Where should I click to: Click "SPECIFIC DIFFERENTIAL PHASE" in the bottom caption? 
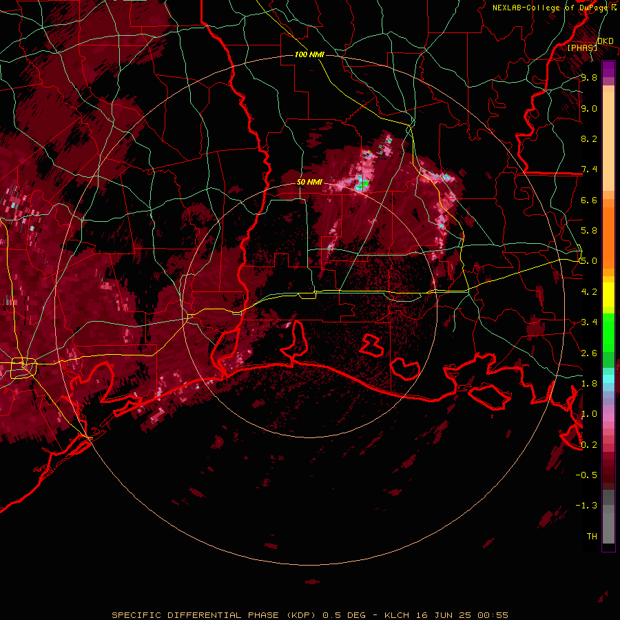196,615
